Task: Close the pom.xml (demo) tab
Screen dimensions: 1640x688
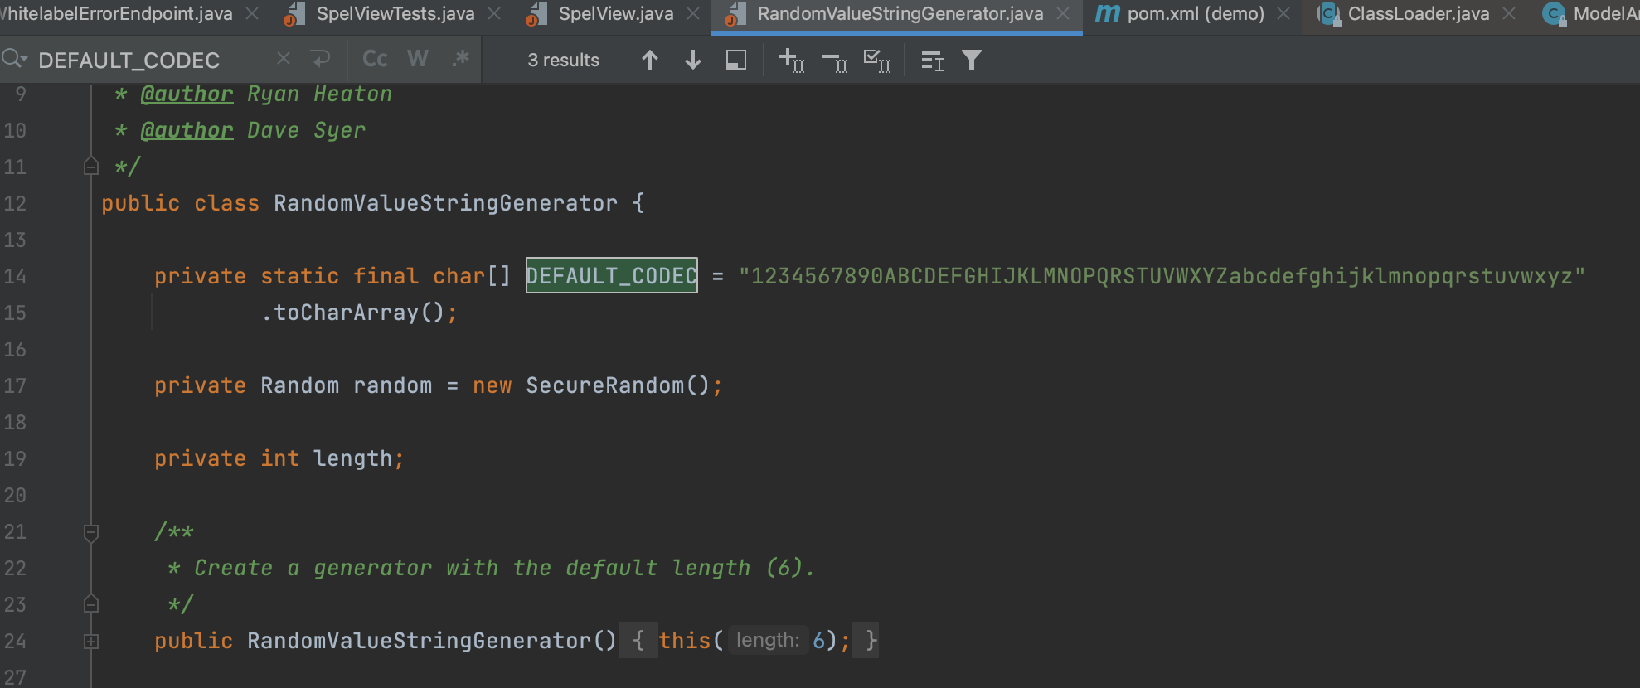Action: (1283, 14)
